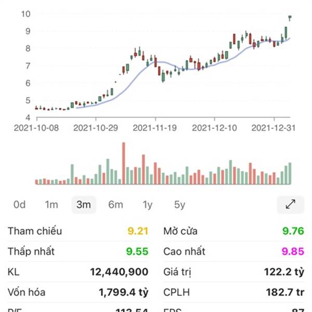Tap the CPLH label
312x312 pixels.
[176, 292]
